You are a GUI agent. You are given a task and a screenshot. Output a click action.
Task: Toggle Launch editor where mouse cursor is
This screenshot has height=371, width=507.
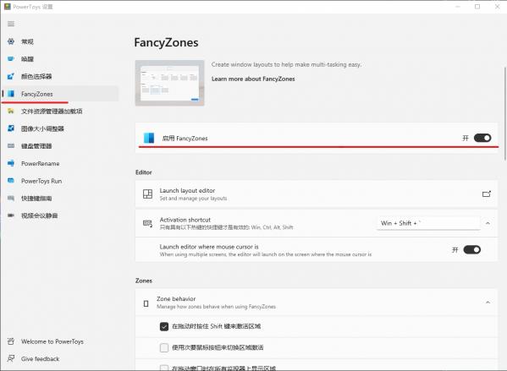pyautogui.click(x=472, y=249)
